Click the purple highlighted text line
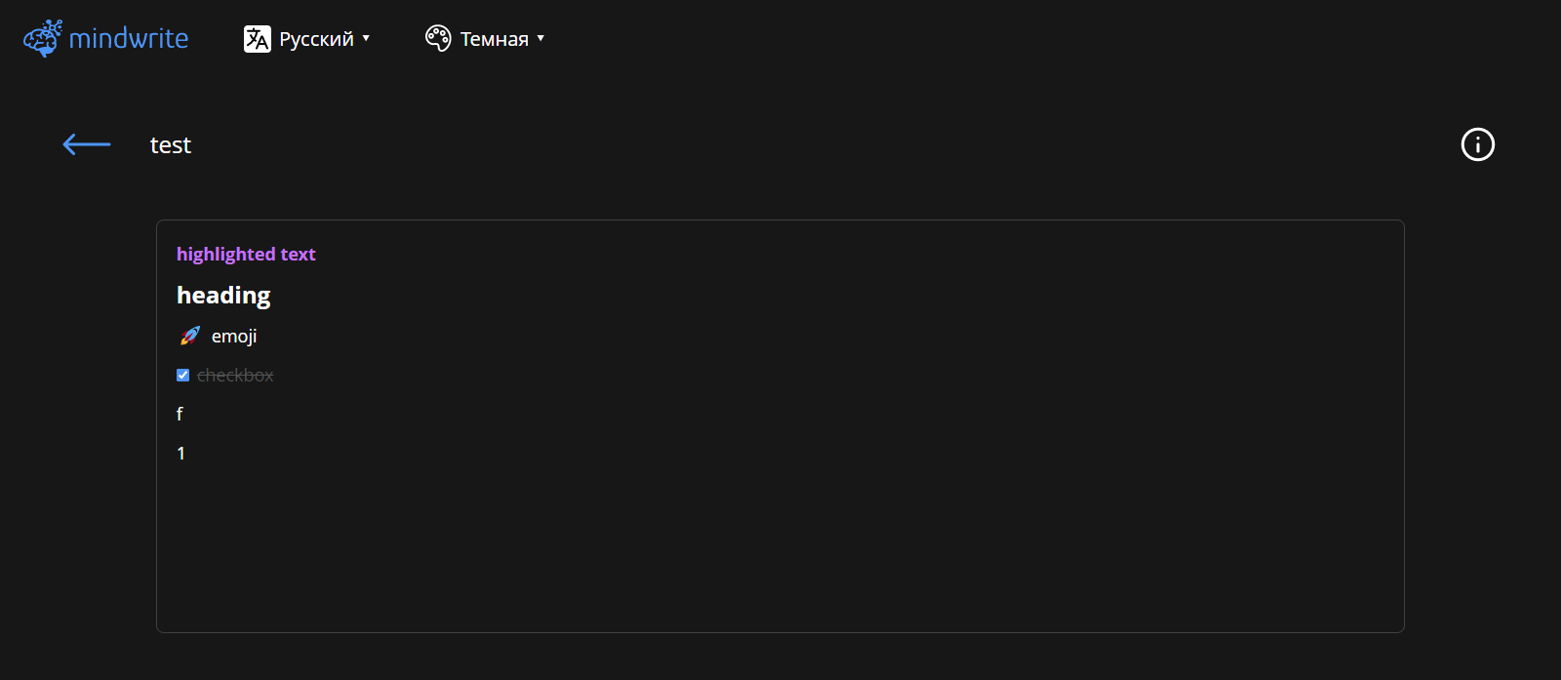The image size is (1561, 680). tap(246, 254)
